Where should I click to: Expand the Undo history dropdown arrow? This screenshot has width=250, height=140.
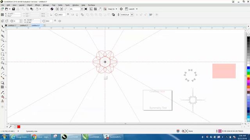pos(40,9)
